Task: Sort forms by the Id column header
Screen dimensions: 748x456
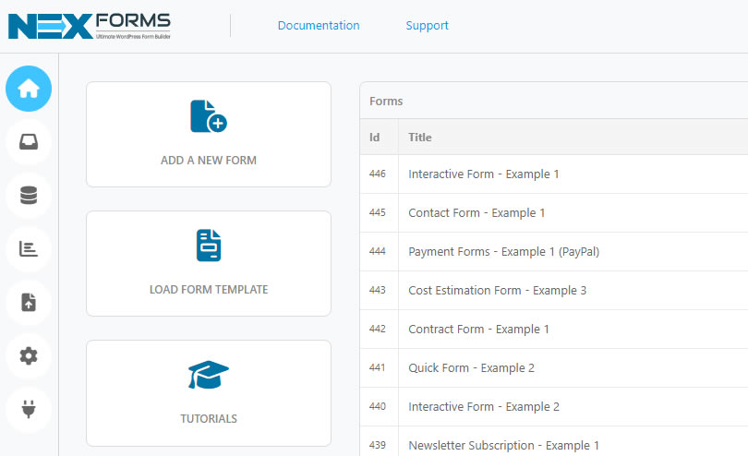Action: click(375, 138)
